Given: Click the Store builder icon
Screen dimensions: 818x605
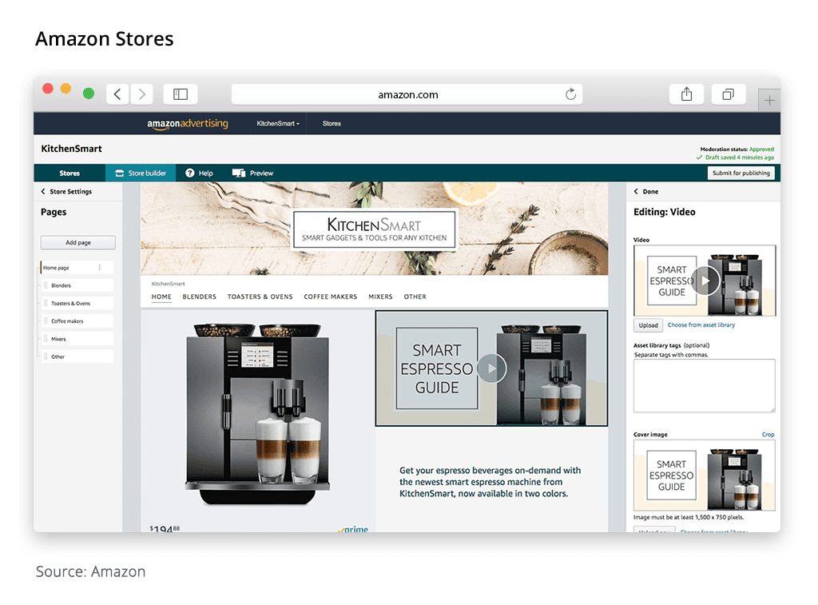Looking at the screenshot, I should [x=120, y=173].
